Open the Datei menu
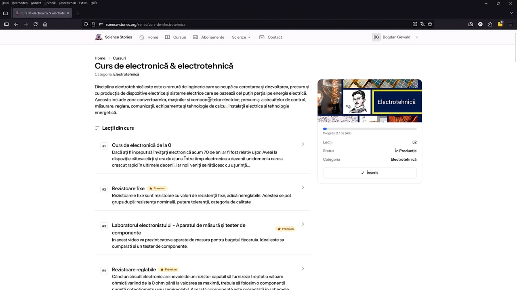 (5, 3)
